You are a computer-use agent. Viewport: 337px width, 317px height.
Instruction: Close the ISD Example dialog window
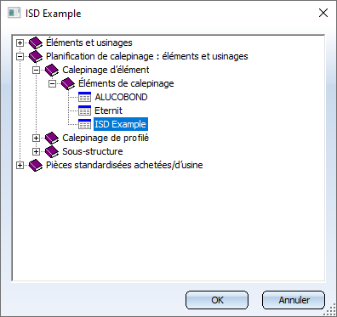(323, 13)
